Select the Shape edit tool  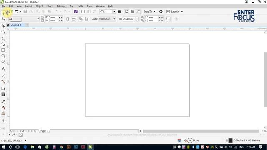[3, 19]
